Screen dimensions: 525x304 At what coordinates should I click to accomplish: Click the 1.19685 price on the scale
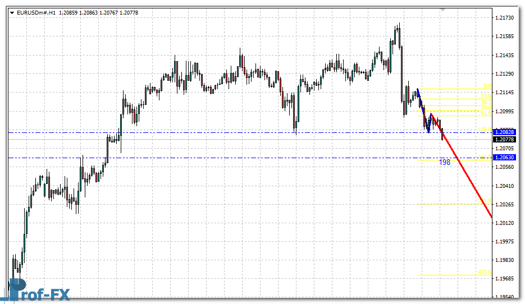pos(506,279)
